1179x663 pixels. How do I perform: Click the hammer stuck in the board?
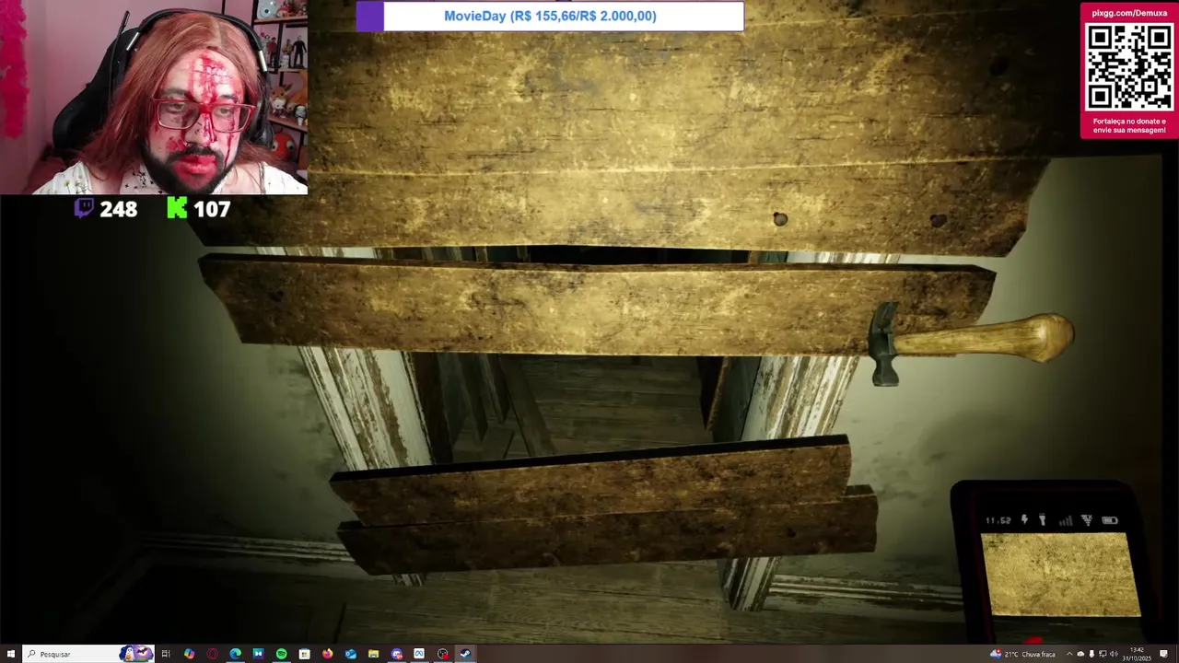click(x=972, y=343)
